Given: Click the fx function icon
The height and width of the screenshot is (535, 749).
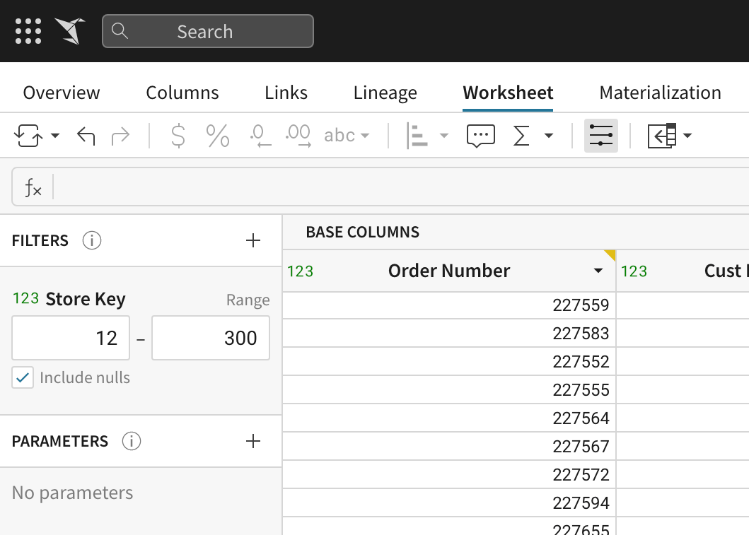Looking at the screenshot, I should tap(33, 187).
